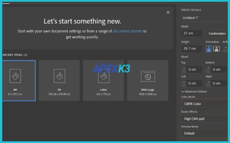Edit the Untitled-7 document name field
Screen dimensions: 230x143
[x=205, y=18]
